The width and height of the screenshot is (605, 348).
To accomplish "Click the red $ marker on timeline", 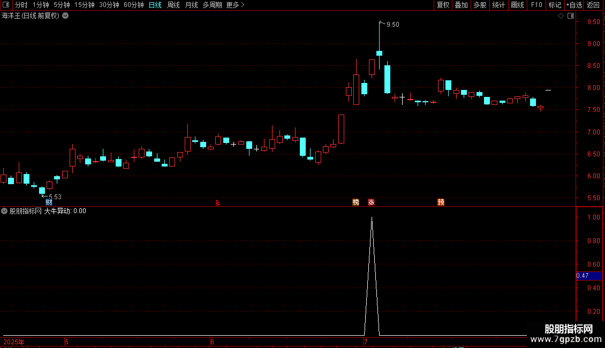I will click(217, 202).
